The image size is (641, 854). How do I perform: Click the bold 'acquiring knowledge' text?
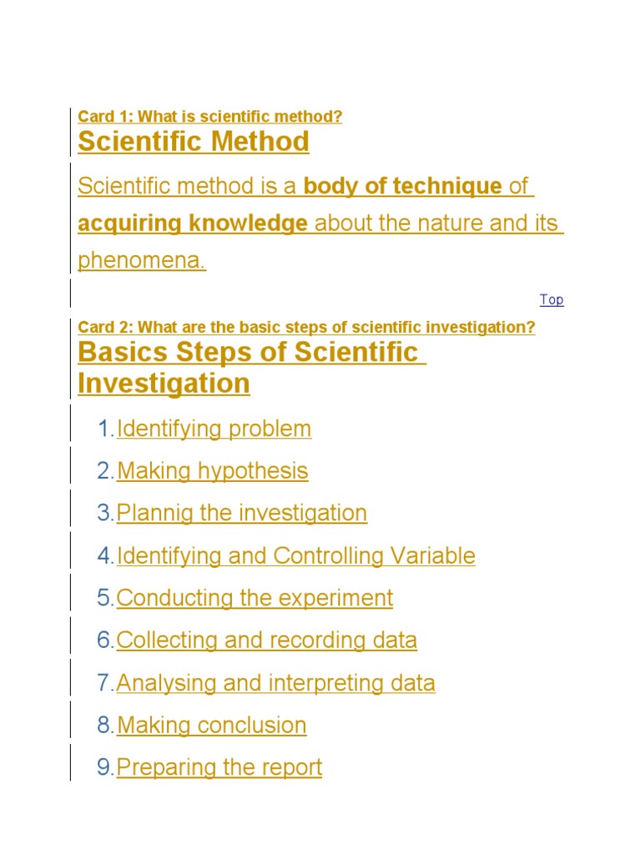[192, 223]
